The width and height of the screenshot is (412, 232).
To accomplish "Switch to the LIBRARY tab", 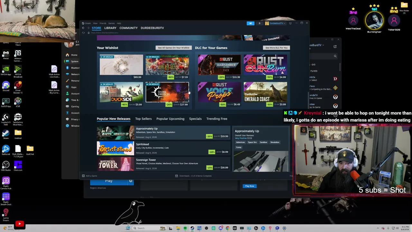I will point(110,28).
